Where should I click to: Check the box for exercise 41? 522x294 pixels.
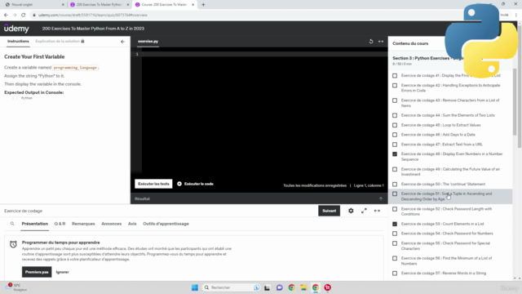395,76
